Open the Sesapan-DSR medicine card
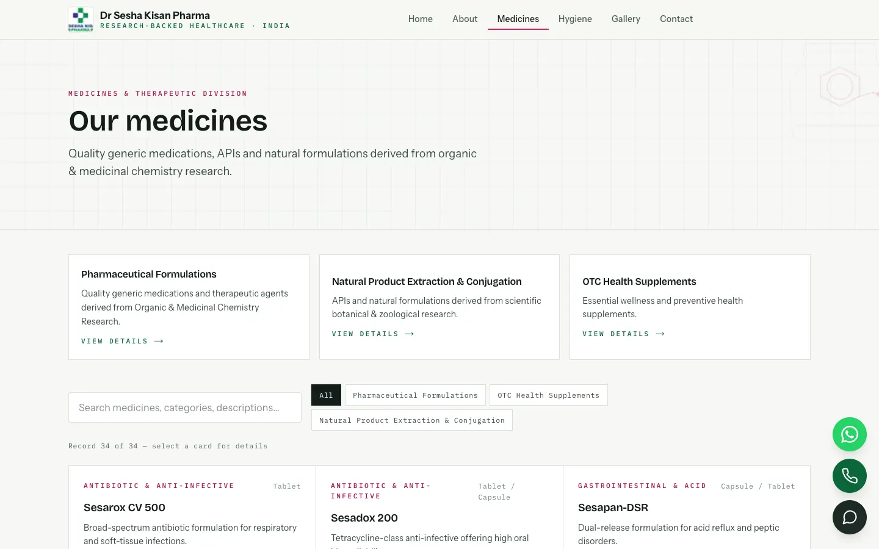This screenshot has height=549, width=879. 687,508
